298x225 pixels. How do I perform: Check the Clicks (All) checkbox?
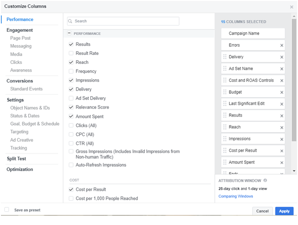(71, 126)
